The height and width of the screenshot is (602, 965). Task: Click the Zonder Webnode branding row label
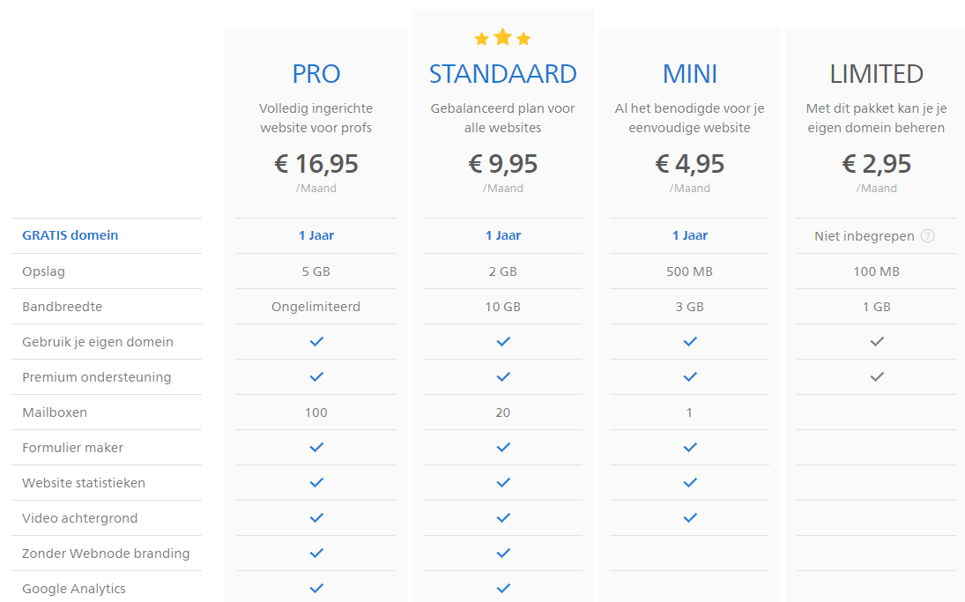(106, 554)
